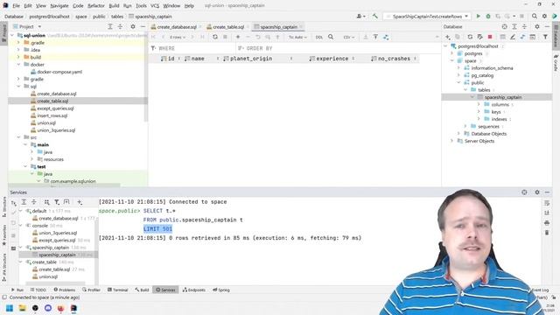Image resolution: width=560 pixels, height=315 pixels.
Task: Select create_database.sql in Services tree
Action: (59, 218)
